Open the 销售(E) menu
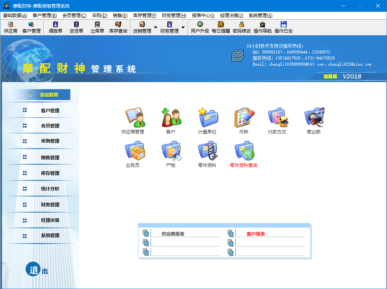387x289 pixels. [120, 16]
